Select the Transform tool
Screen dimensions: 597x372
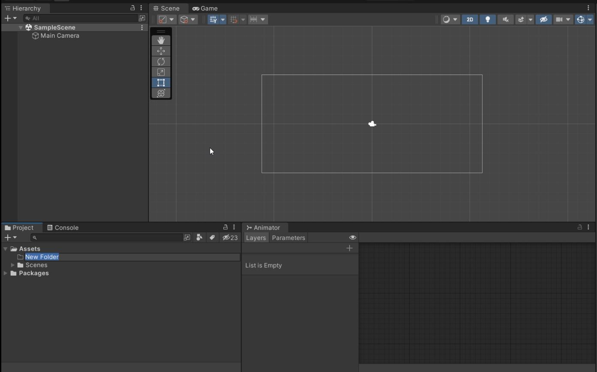tap(161, 93)
